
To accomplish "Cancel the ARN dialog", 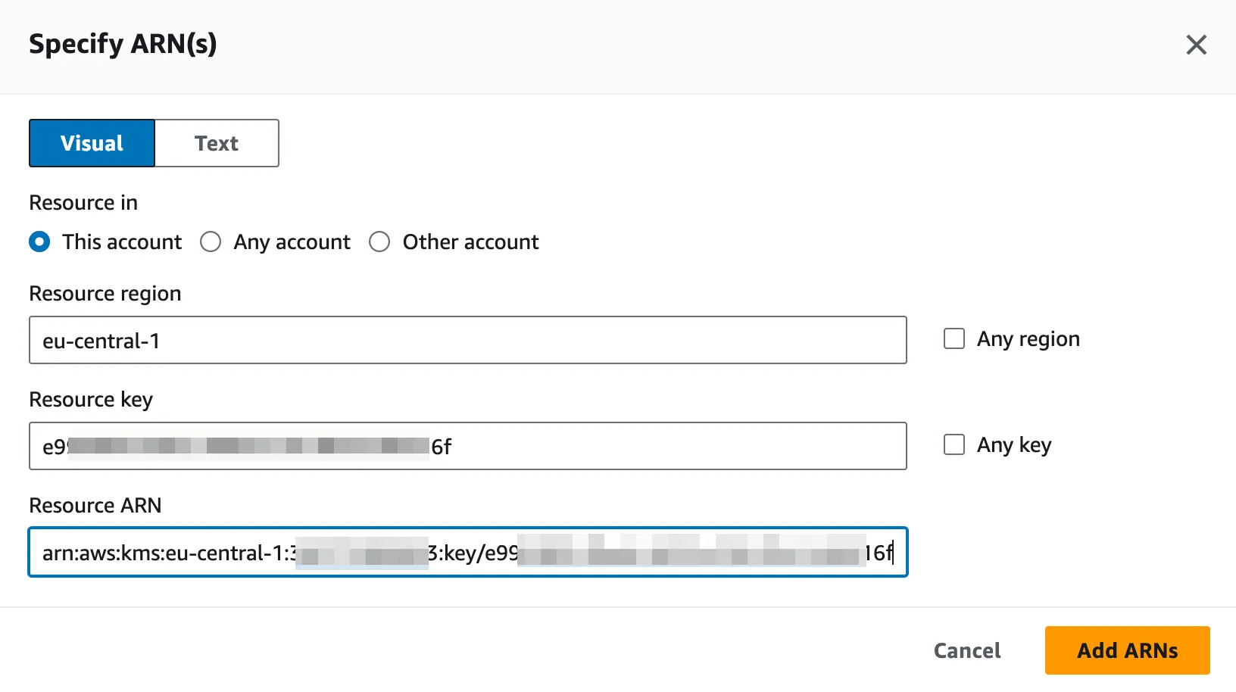I will pyautogui.click(x=966, y=650).
